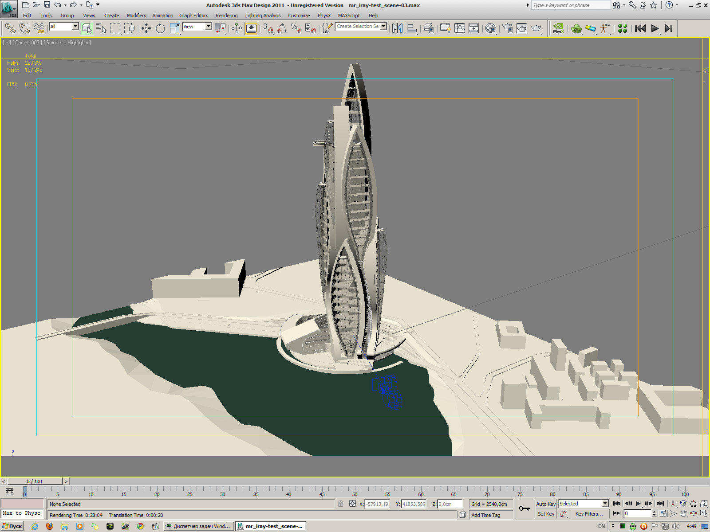Expand the Redo history arrow
710x532 pixels.
click(x=81, y=5)
